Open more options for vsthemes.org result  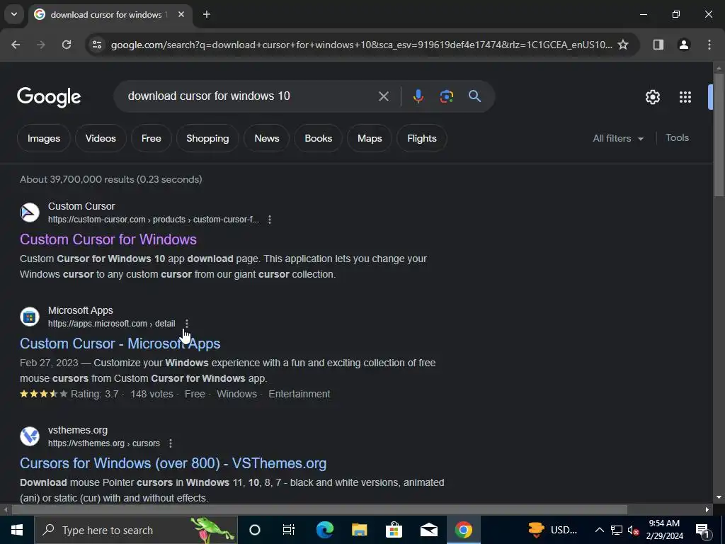[170, 443]
